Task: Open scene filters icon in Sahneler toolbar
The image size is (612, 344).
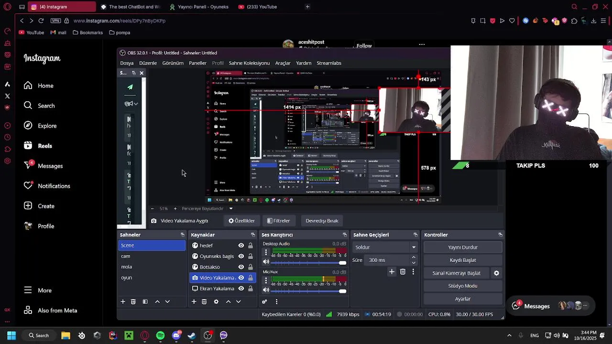Action: [x=145, y=301]
